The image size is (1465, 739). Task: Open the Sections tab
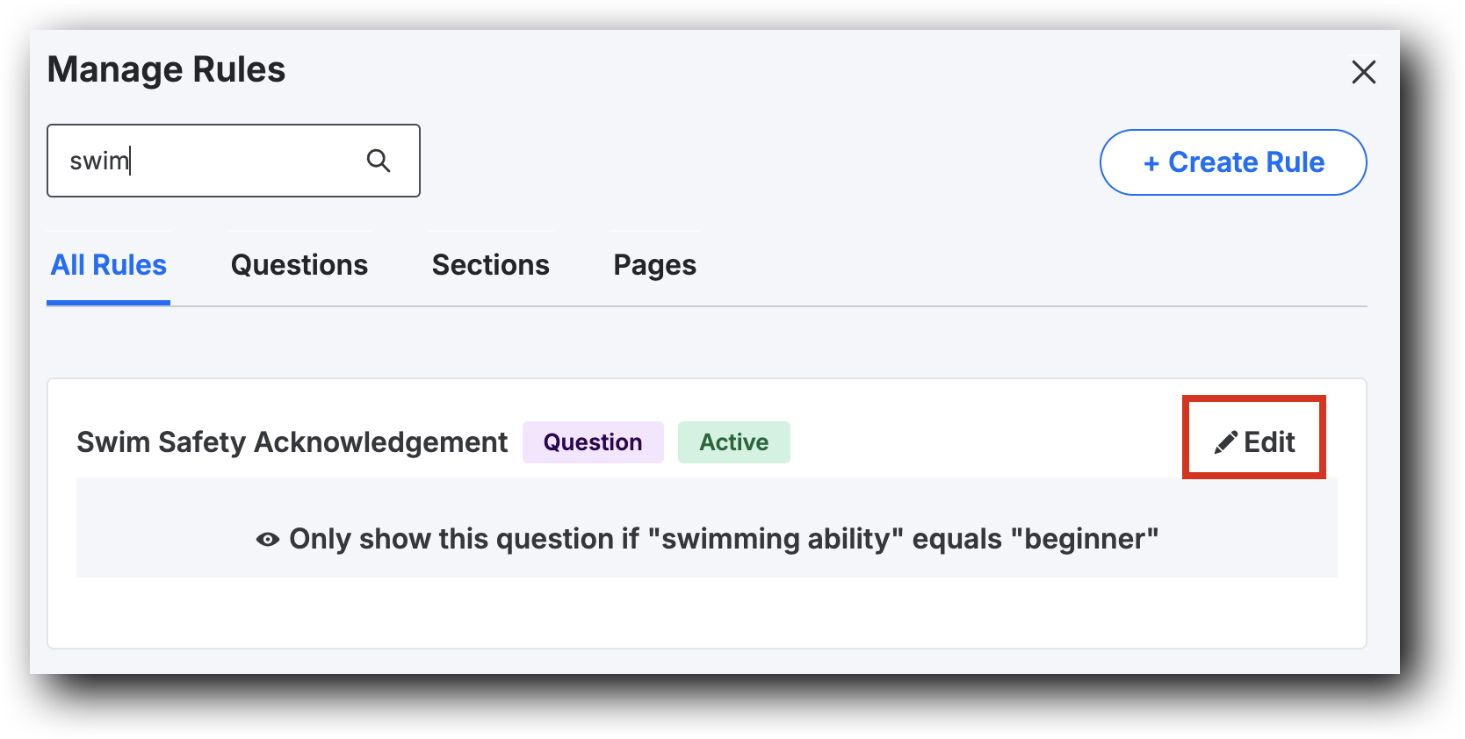(x=490, y=264)
